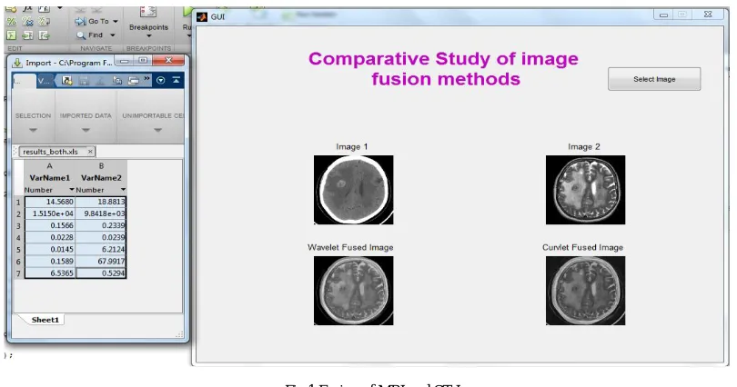This screenshot has width=737, height=387.
Task: Select cell containing 0.0228
Action: click(50, 237)
